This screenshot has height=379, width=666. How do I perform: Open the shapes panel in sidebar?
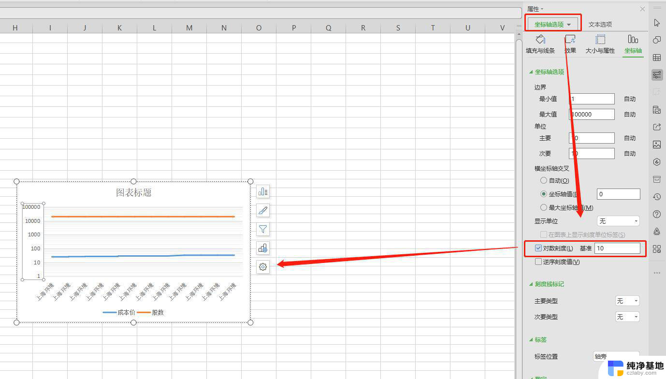coord(657,40)
